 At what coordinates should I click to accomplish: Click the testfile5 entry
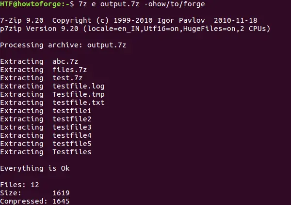pos(72,144)
